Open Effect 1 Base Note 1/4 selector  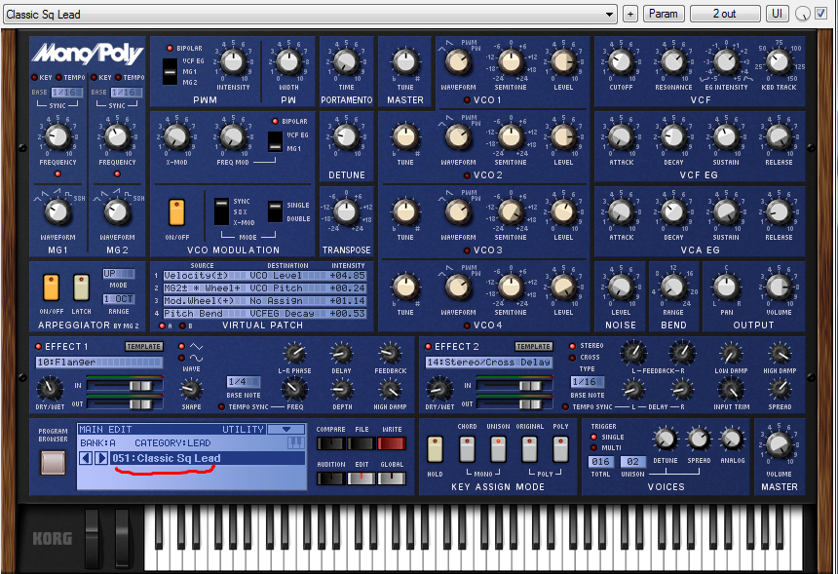(x=244, y=382)
